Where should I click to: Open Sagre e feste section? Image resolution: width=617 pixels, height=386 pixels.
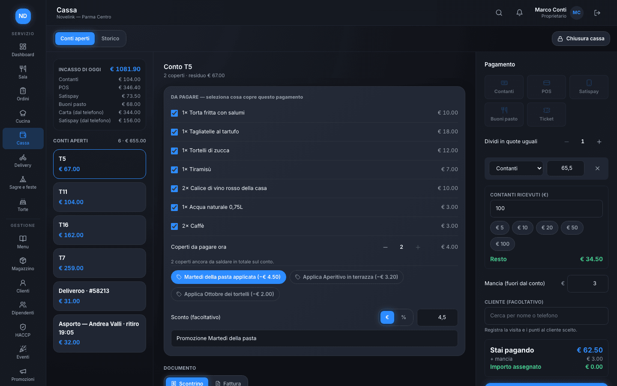(23, 182)
